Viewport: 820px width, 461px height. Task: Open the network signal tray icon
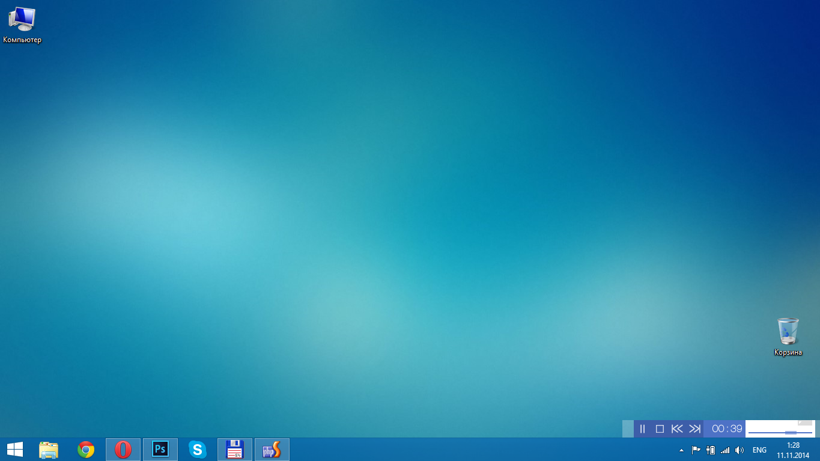coord(725,450)
